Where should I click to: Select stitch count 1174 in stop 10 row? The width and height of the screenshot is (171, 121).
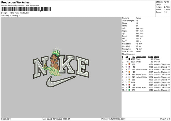coord(133,82)
